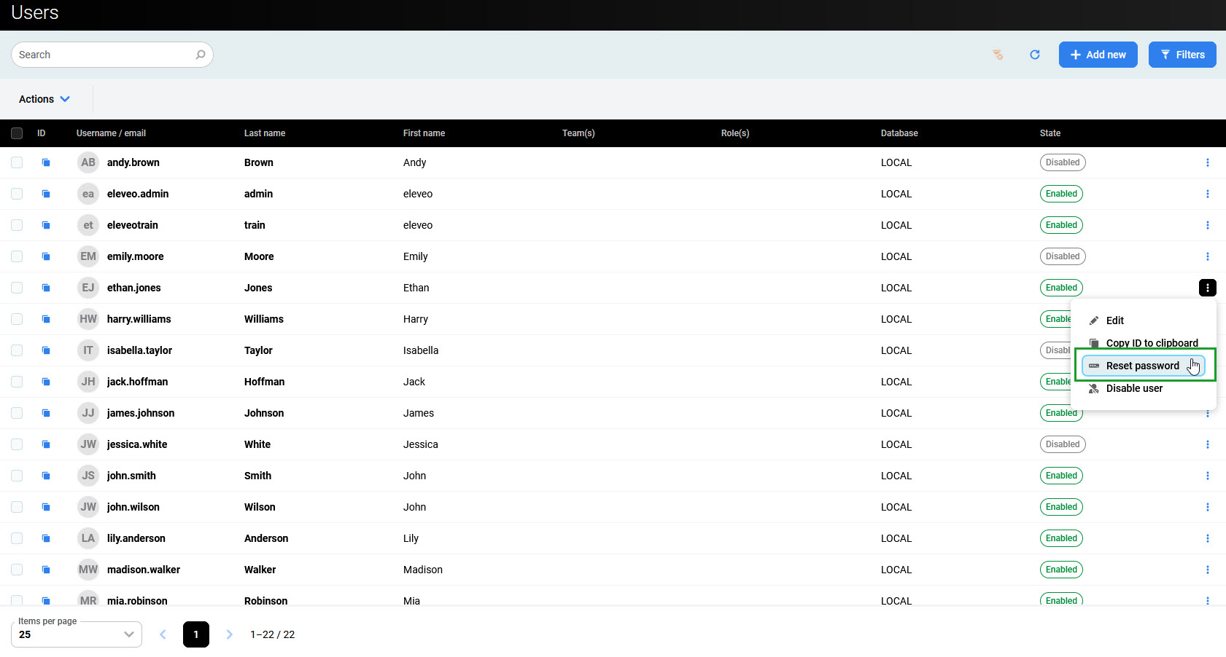Click the Add new button
The height and width of the screenshot is (657, 1226).
point(1098,55)
